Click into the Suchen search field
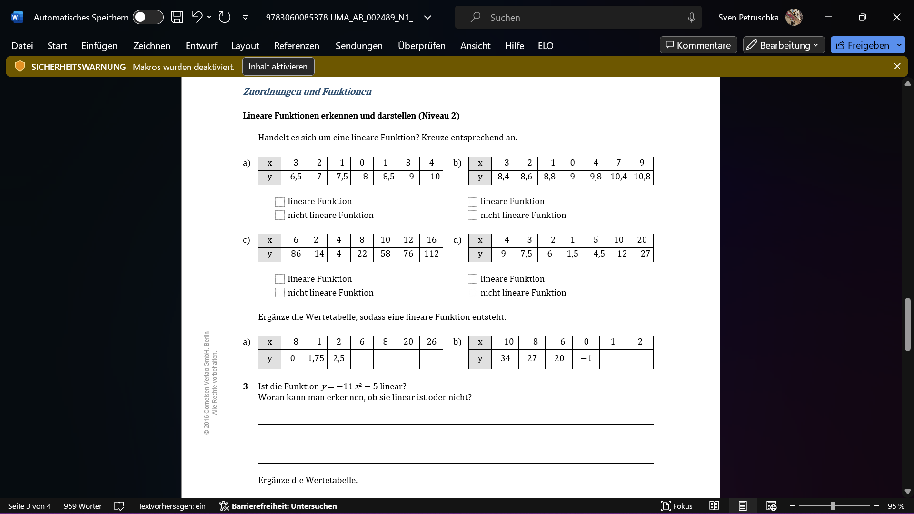Image resolution: width=914 pixels, height=514 pixels. [578, 17]
